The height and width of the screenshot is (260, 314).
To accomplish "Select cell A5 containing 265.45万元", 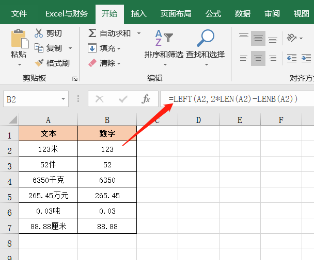I will click(x=48, y=196).
